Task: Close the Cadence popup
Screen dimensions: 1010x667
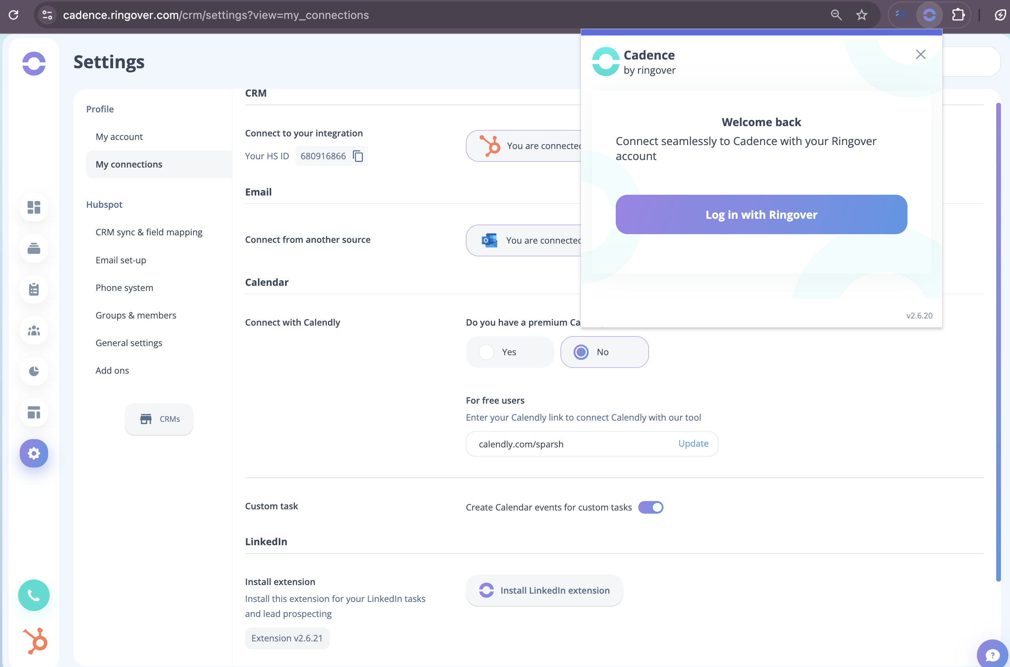Action: [920, 54]
